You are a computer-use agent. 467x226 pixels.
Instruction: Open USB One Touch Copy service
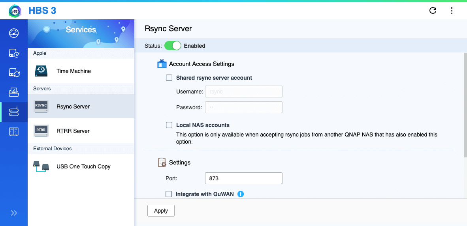tap(83, 166)
